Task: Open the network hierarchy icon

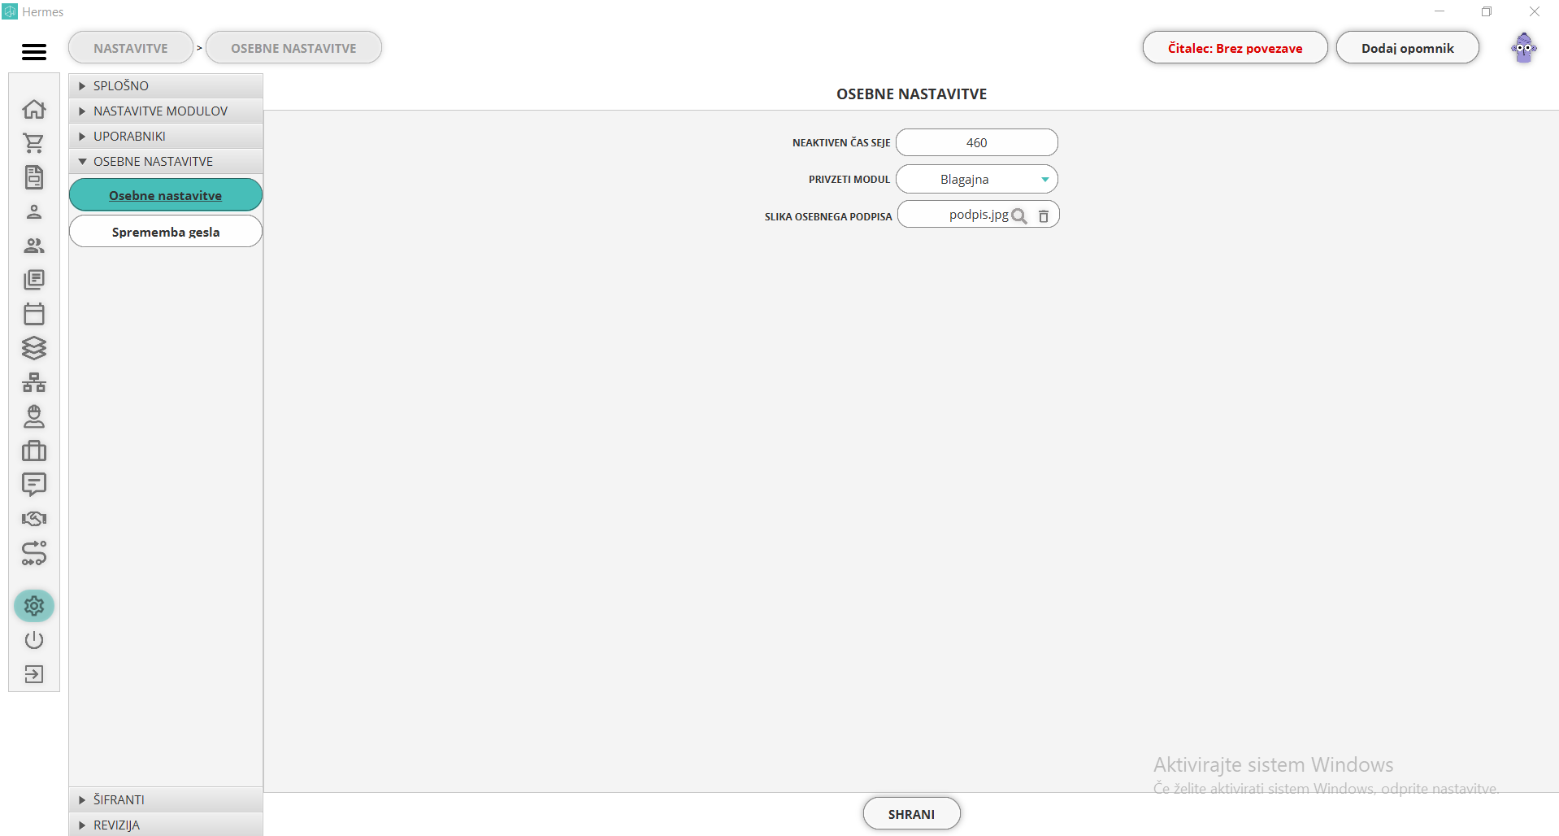Action: [34, 382]
